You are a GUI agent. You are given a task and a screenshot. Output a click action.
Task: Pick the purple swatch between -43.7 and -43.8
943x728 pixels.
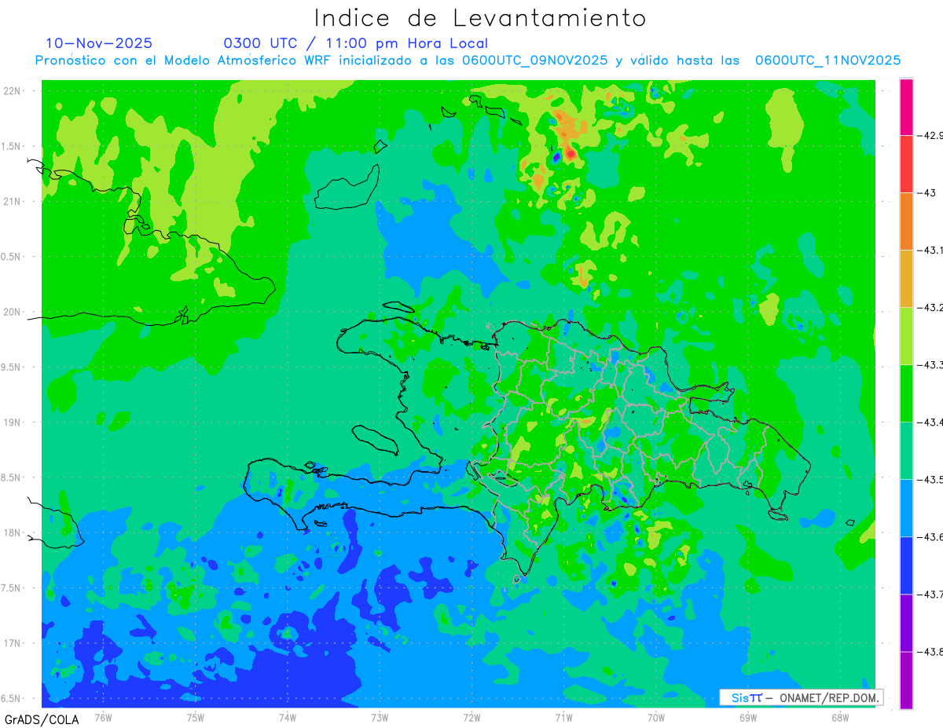[x=906, y=623]
